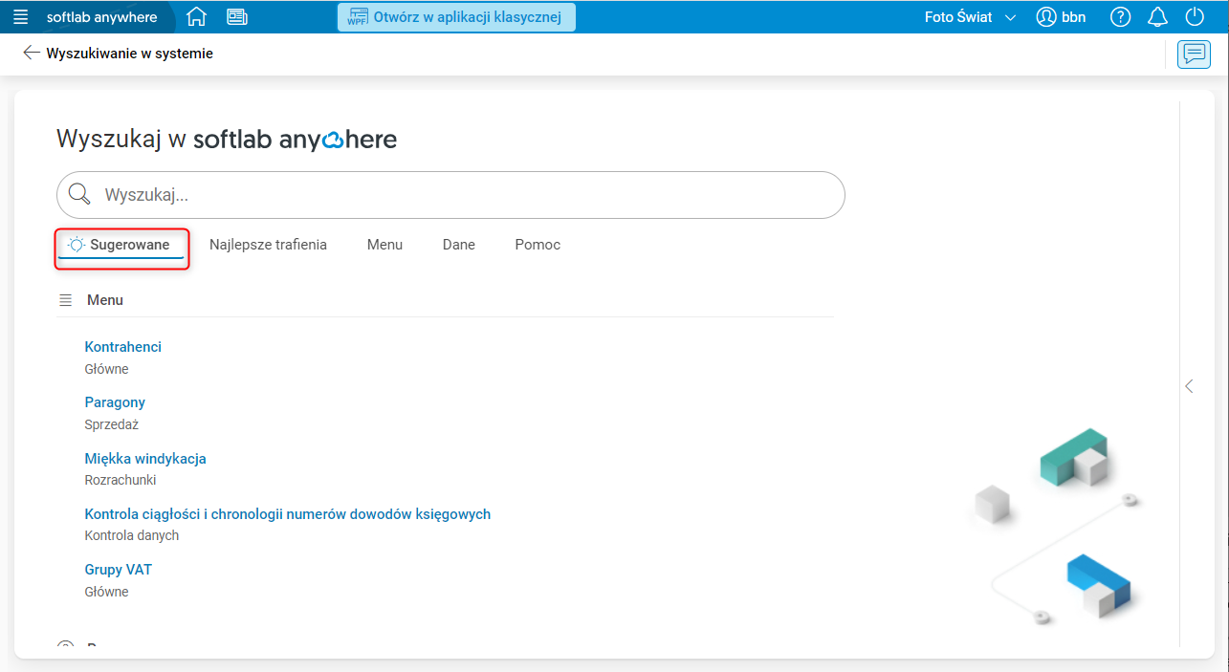This screenshot has width=1229, height=672.
Task: Click the Sprzedaż category text
Action: click(x=111, y=424)
